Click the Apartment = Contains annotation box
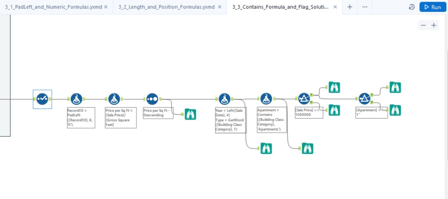 (272, 120)
